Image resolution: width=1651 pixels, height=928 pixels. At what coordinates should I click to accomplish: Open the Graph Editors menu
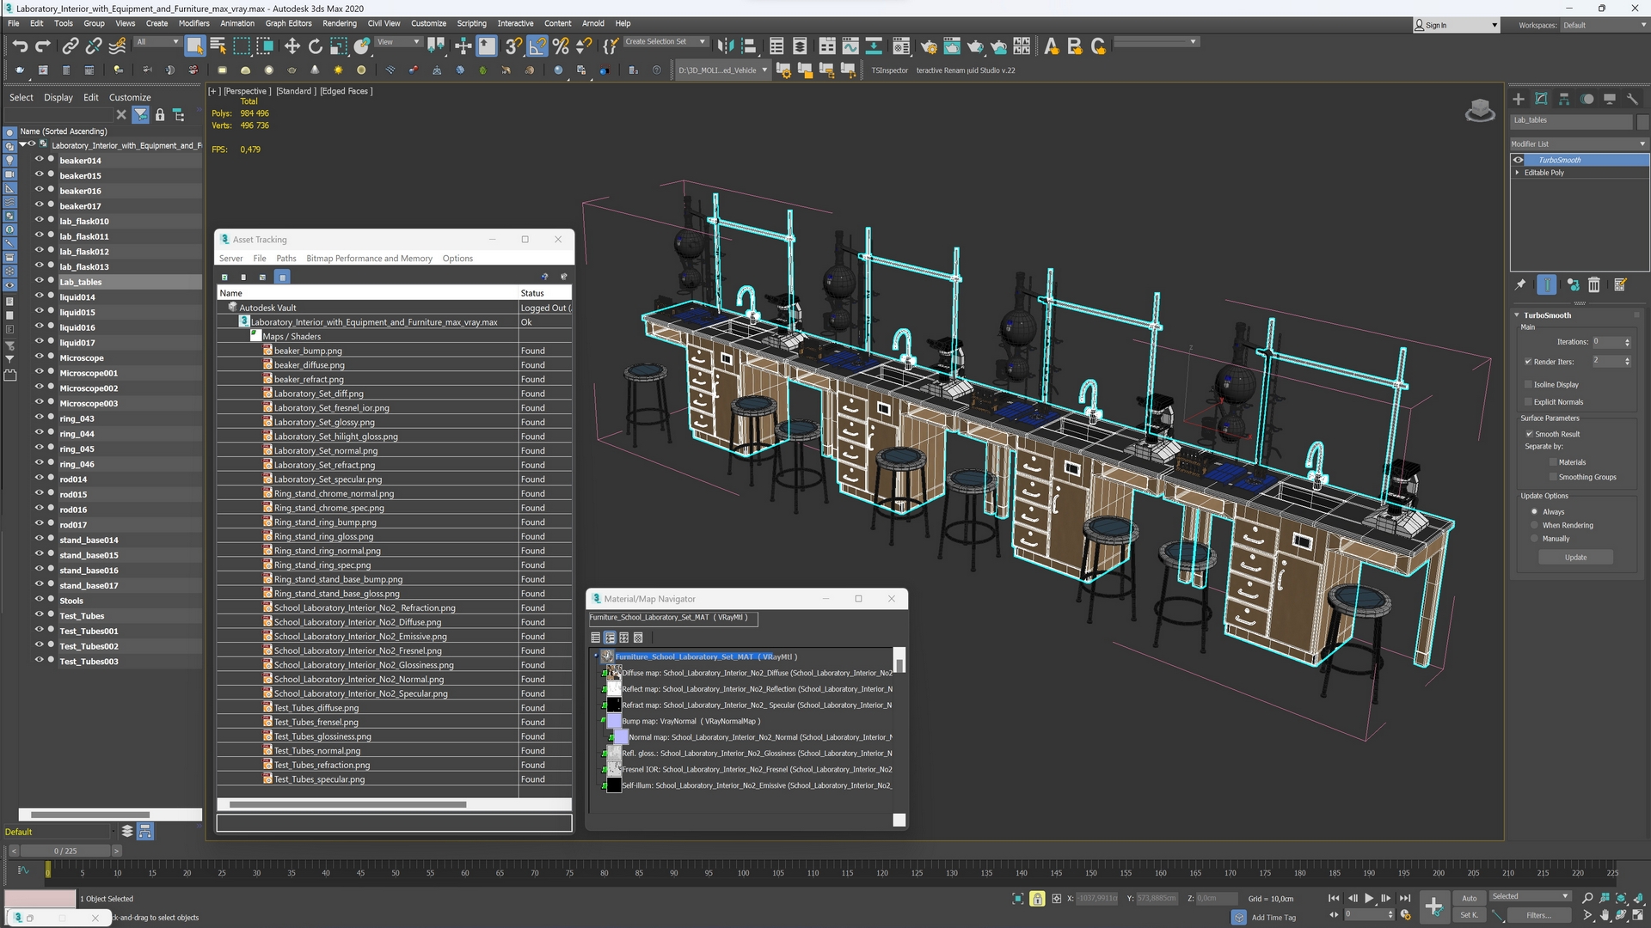[x=288, y=23]
